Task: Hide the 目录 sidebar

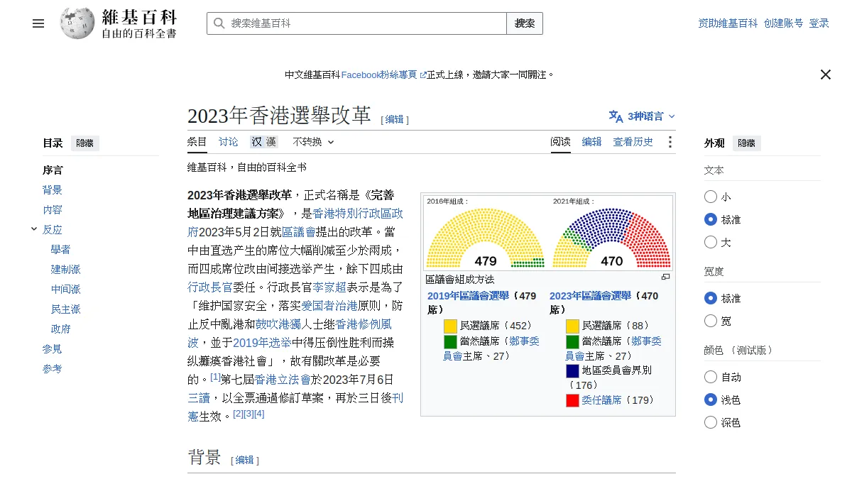Action: point(85,143)
